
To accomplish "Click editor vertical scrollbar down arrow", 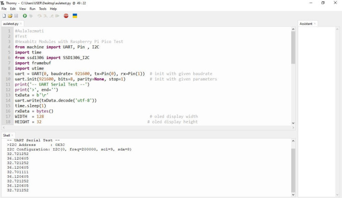I will tap(293, 123).
